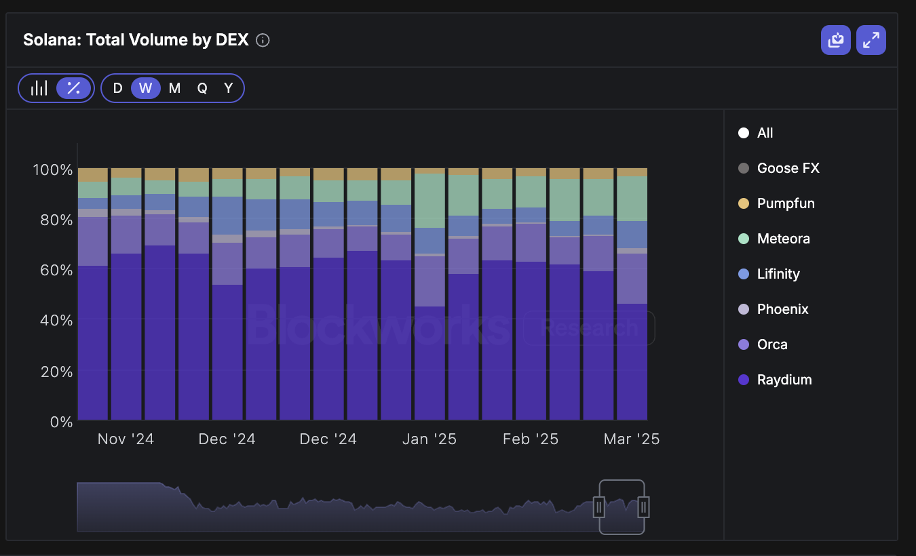Click the Phoenix legend dot
Screen dimensions: 916x556
744,309
